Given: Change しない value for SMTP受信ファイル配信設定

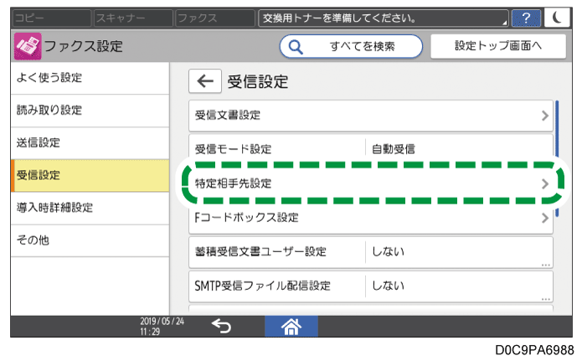Looking at the screenshot, I should click(388, 286).
